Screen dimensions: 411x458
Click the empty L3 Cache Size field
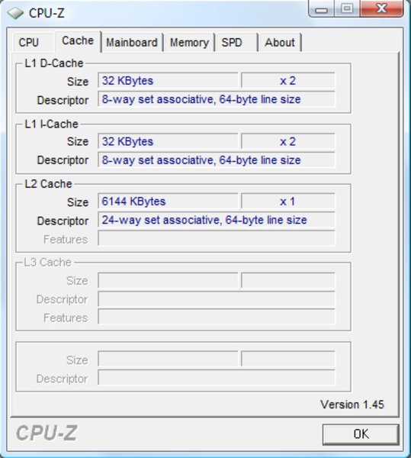tap(168, 280)
